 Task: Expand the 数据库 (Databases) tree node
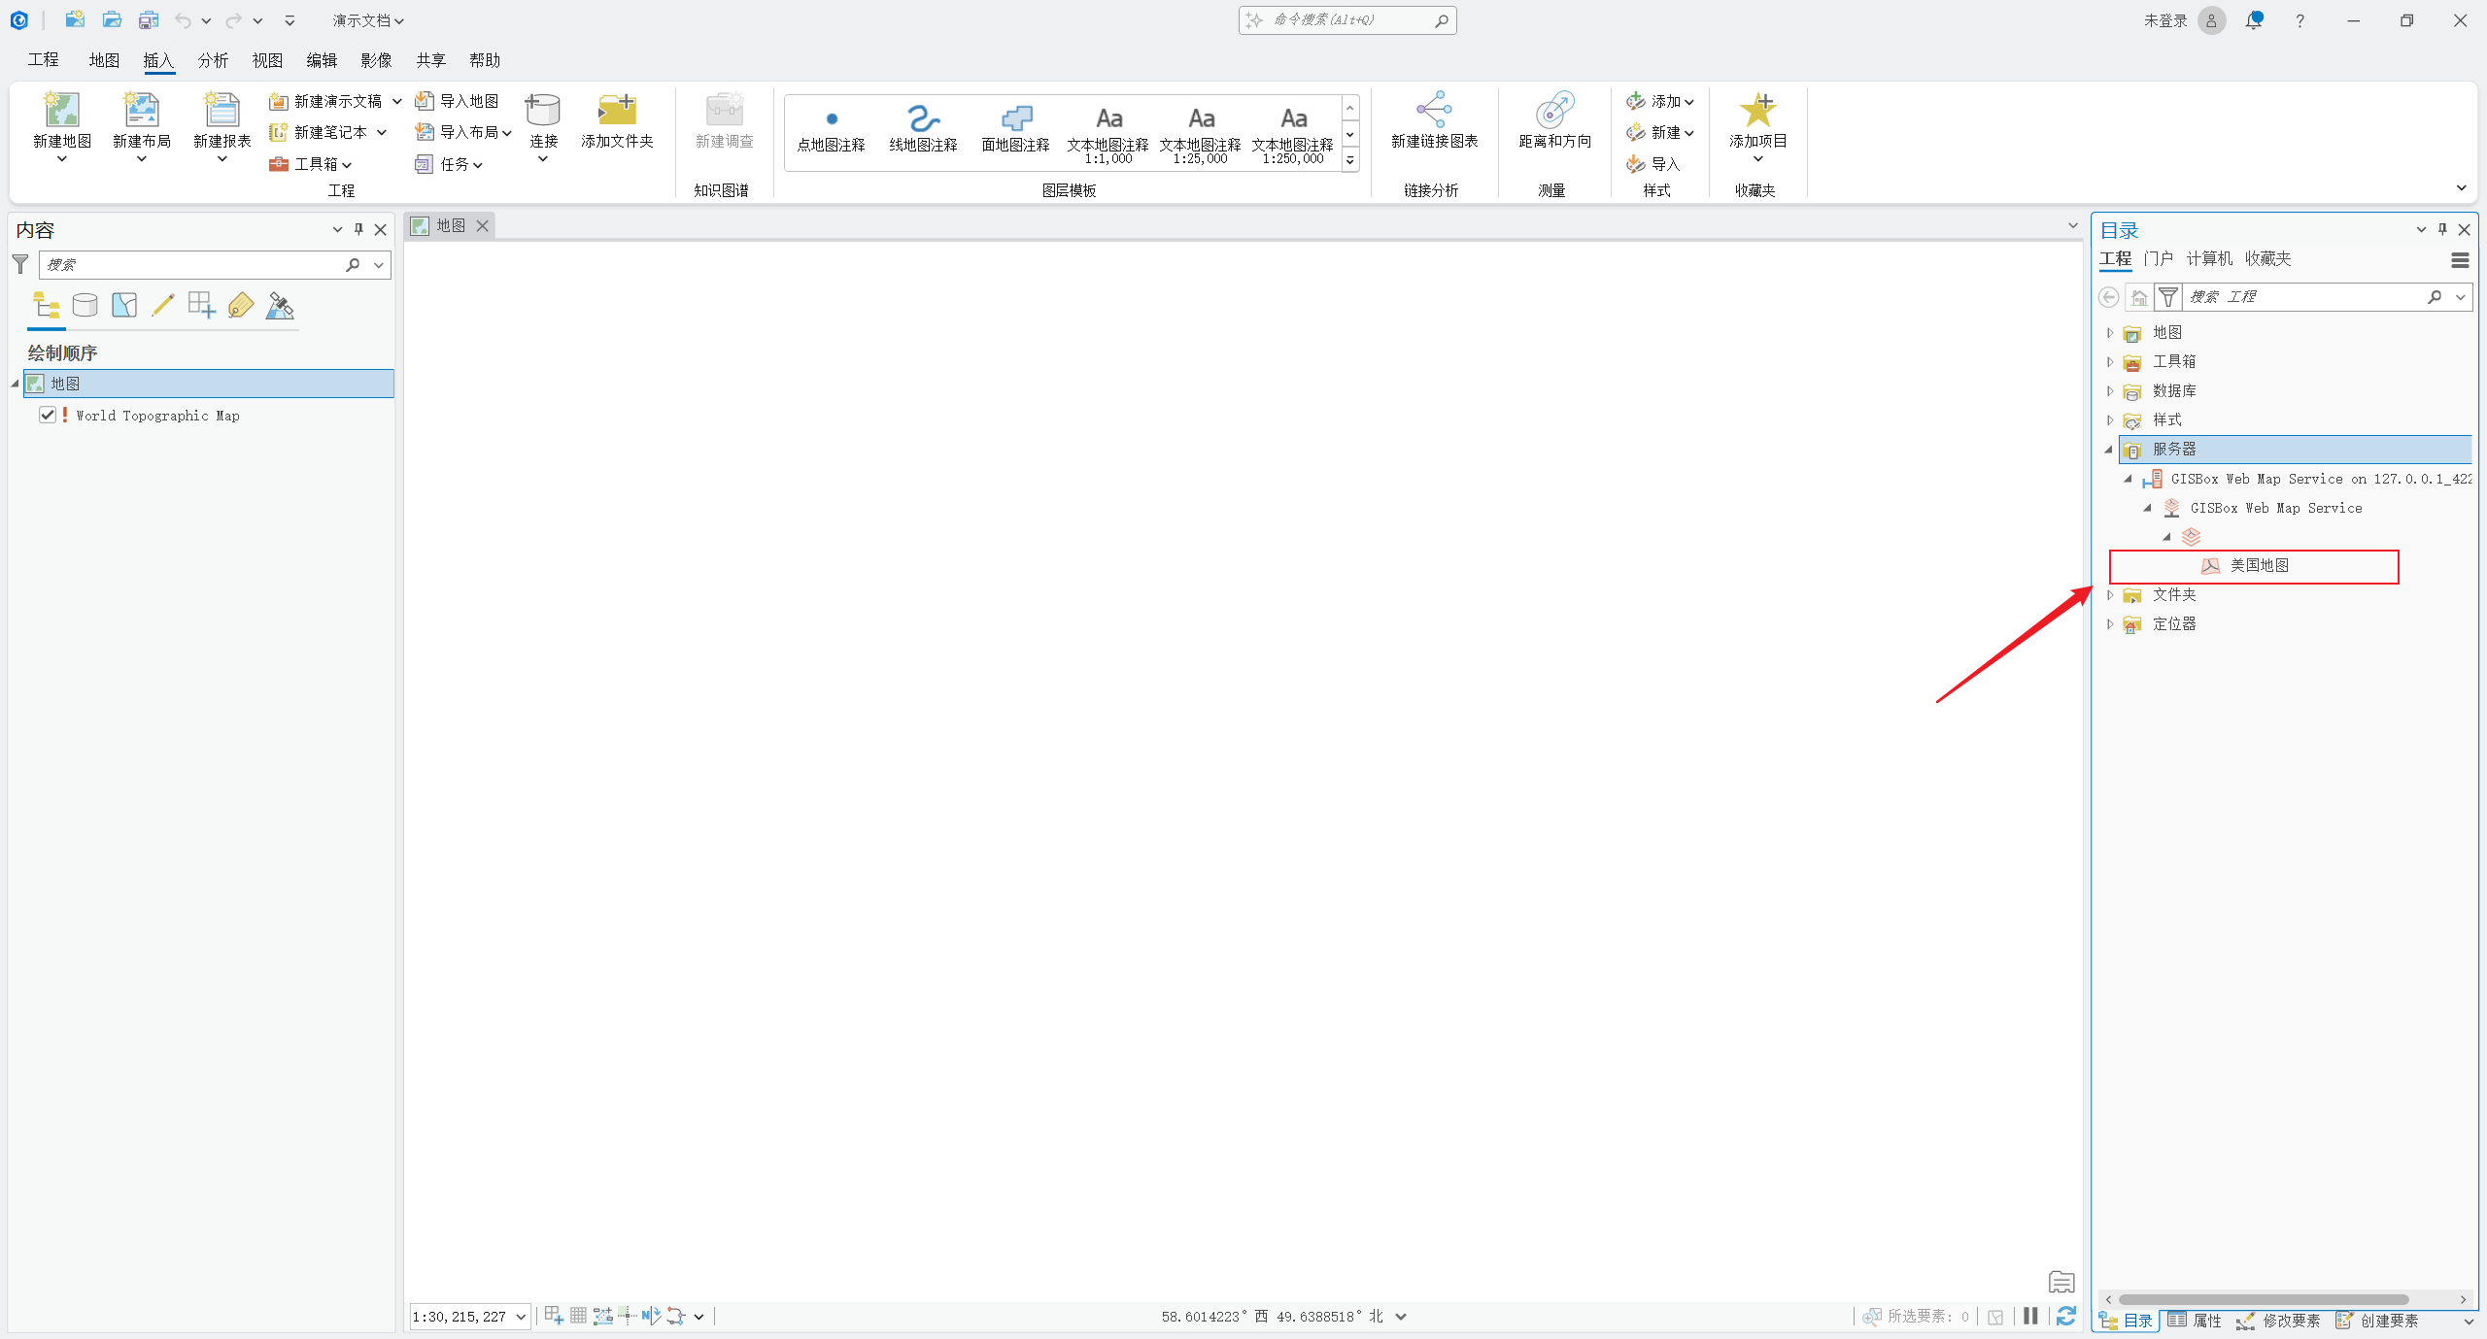pyautogui.click(x=2109, y=391)
